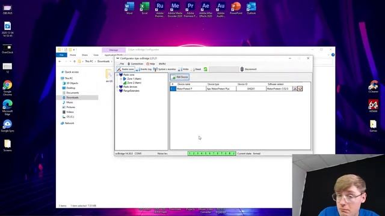
Task: Open the Events log toolbar item
Action: point(144,70)
